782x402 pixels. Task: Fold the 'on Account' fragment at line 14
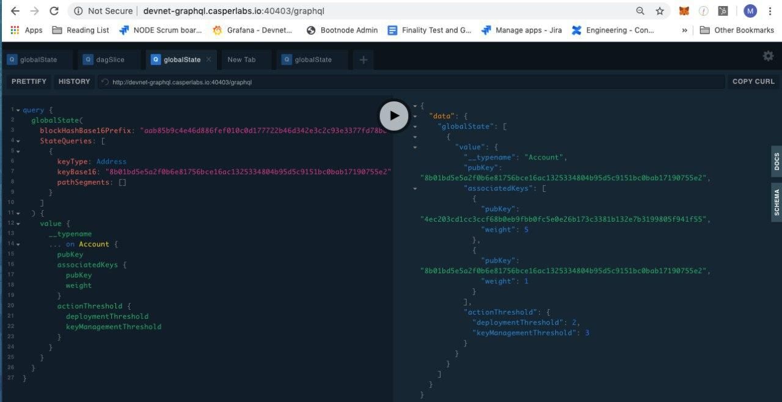point(18,244)
